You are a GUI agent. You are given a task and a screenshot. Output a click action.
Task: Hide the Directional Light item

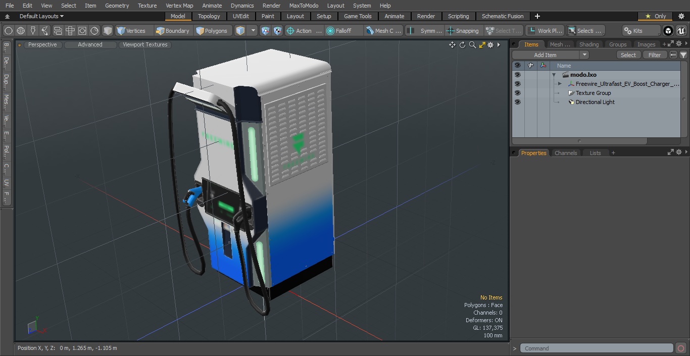click(x=517, y=102)
